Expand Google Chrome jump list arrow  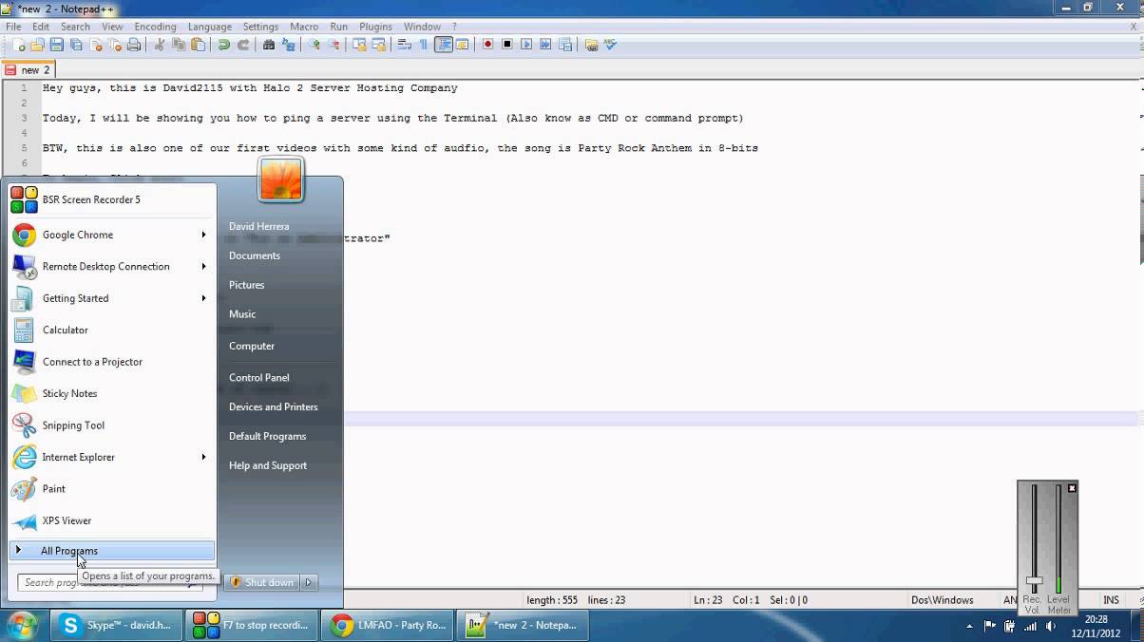[203, 236]
